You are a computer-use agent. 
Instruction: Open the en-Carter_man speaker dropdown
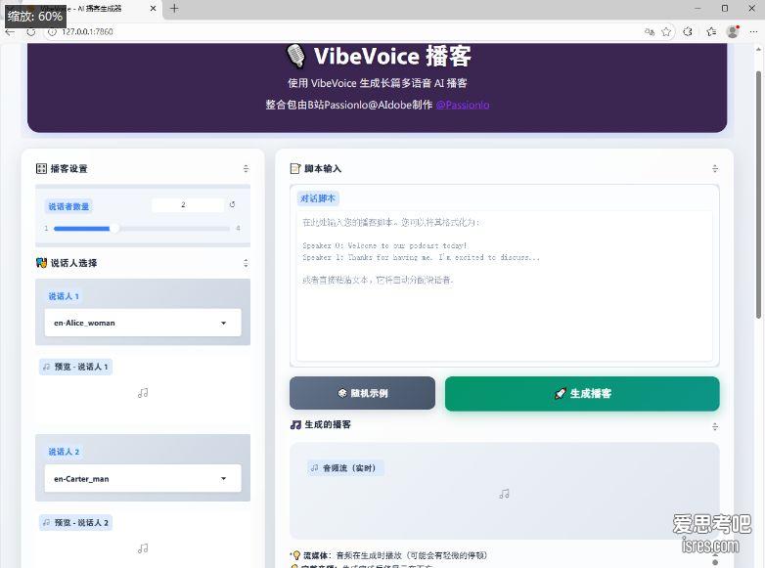point(143,479)
